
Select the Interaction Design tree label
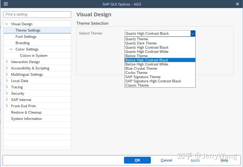click(x=26, y=62)
